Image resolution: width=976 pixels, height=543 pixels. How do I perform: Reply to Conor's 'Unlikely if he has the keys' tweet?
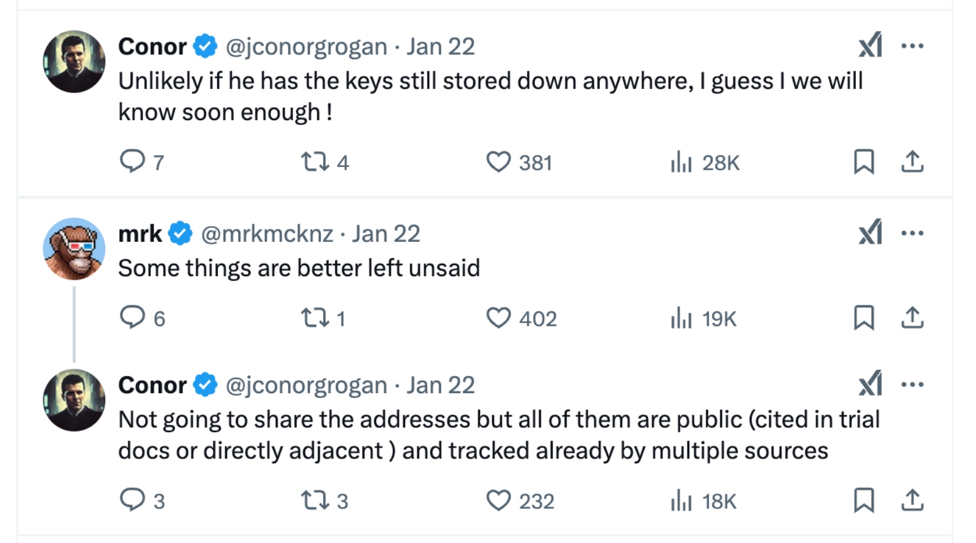[x=132, y=161]
